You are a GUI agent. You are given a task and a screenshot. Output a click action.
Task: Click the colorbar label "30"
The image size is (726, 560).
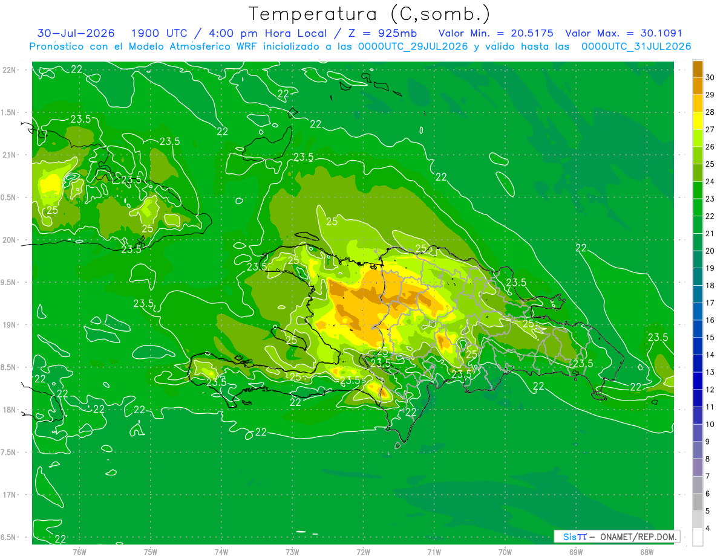click(710, 77)
